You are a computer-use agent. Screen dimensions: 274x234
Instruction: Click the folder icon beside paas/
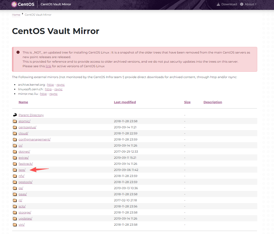pos(15,194)
